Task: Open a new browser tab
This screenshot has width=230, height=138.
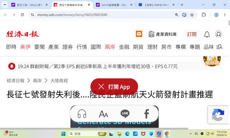Action: pyautogui.click(x=182, y=5)
